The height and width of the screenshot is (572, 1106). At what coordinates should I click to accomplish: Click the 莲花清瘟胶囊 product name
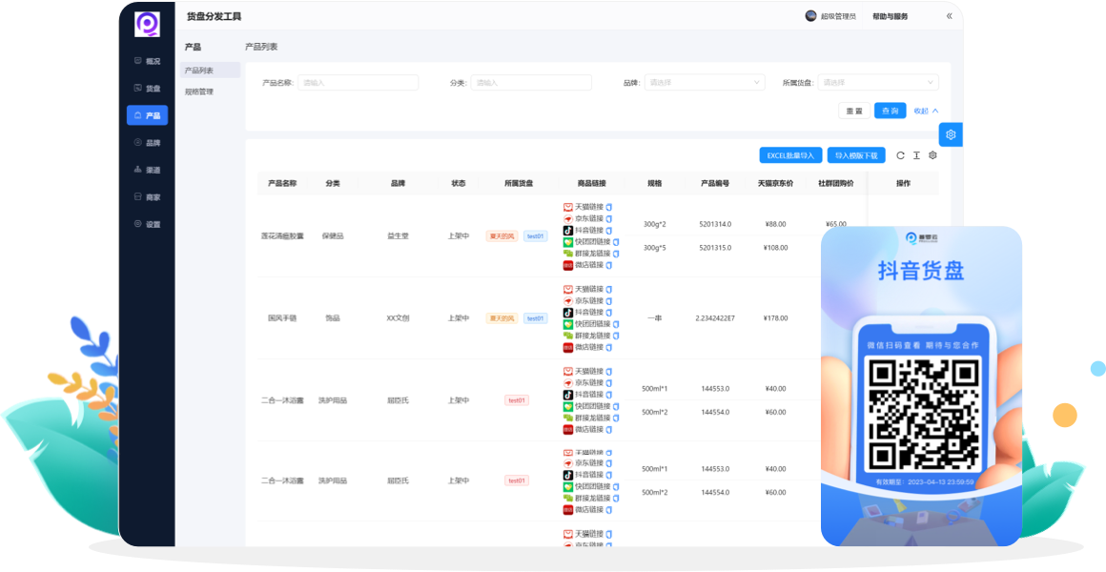282,236
